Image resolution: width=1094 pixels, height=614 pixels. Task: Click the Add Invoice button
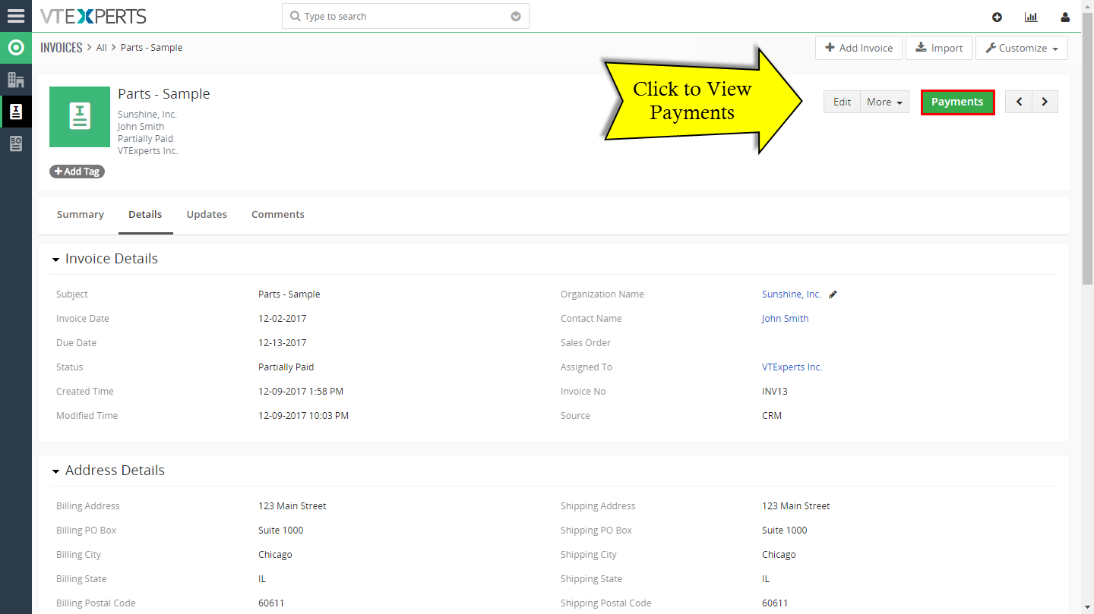coord(858,48)
